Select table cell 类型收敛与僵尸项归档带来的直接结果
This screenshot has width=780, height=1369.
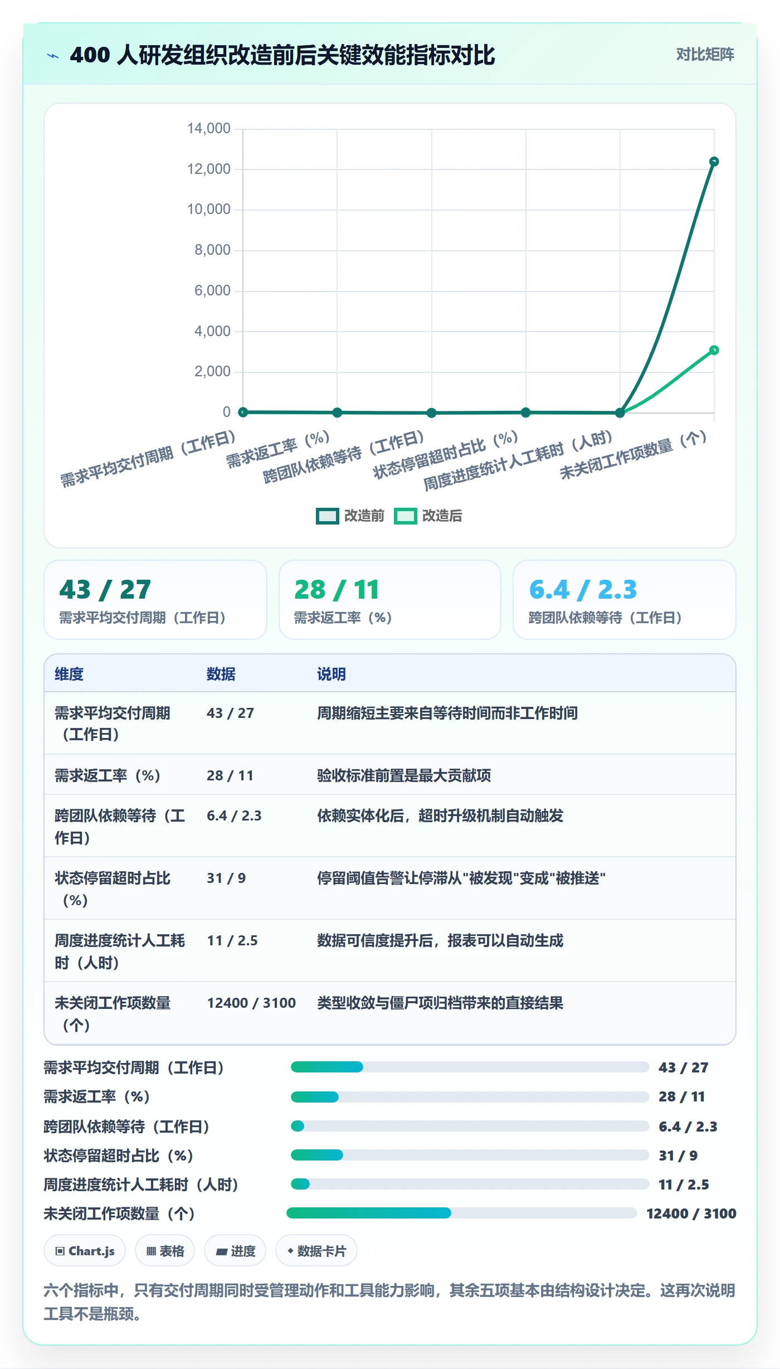[440, 1003]
